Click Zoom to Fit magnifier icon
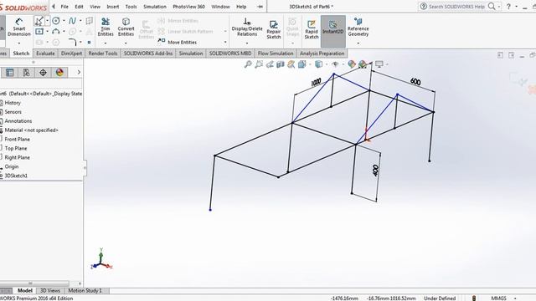 click(248, 64)
